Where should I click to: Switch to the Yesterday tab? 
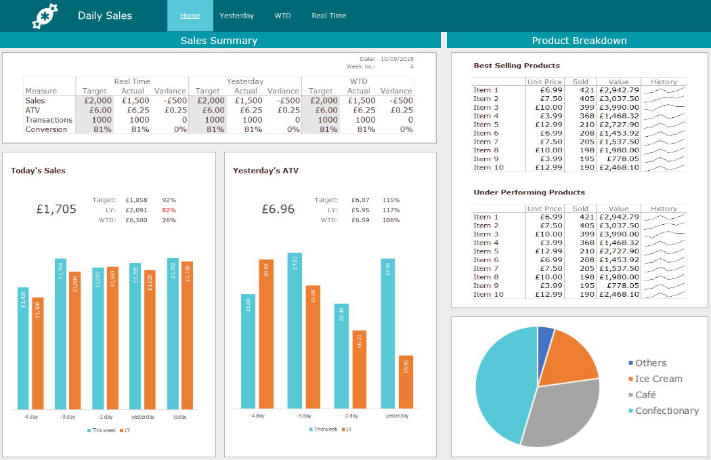237,16
